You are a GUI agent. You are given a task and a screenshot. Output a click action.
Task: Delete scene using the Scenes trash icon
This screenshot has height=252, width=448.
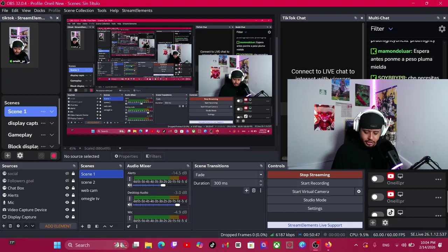tap(89, 226)
